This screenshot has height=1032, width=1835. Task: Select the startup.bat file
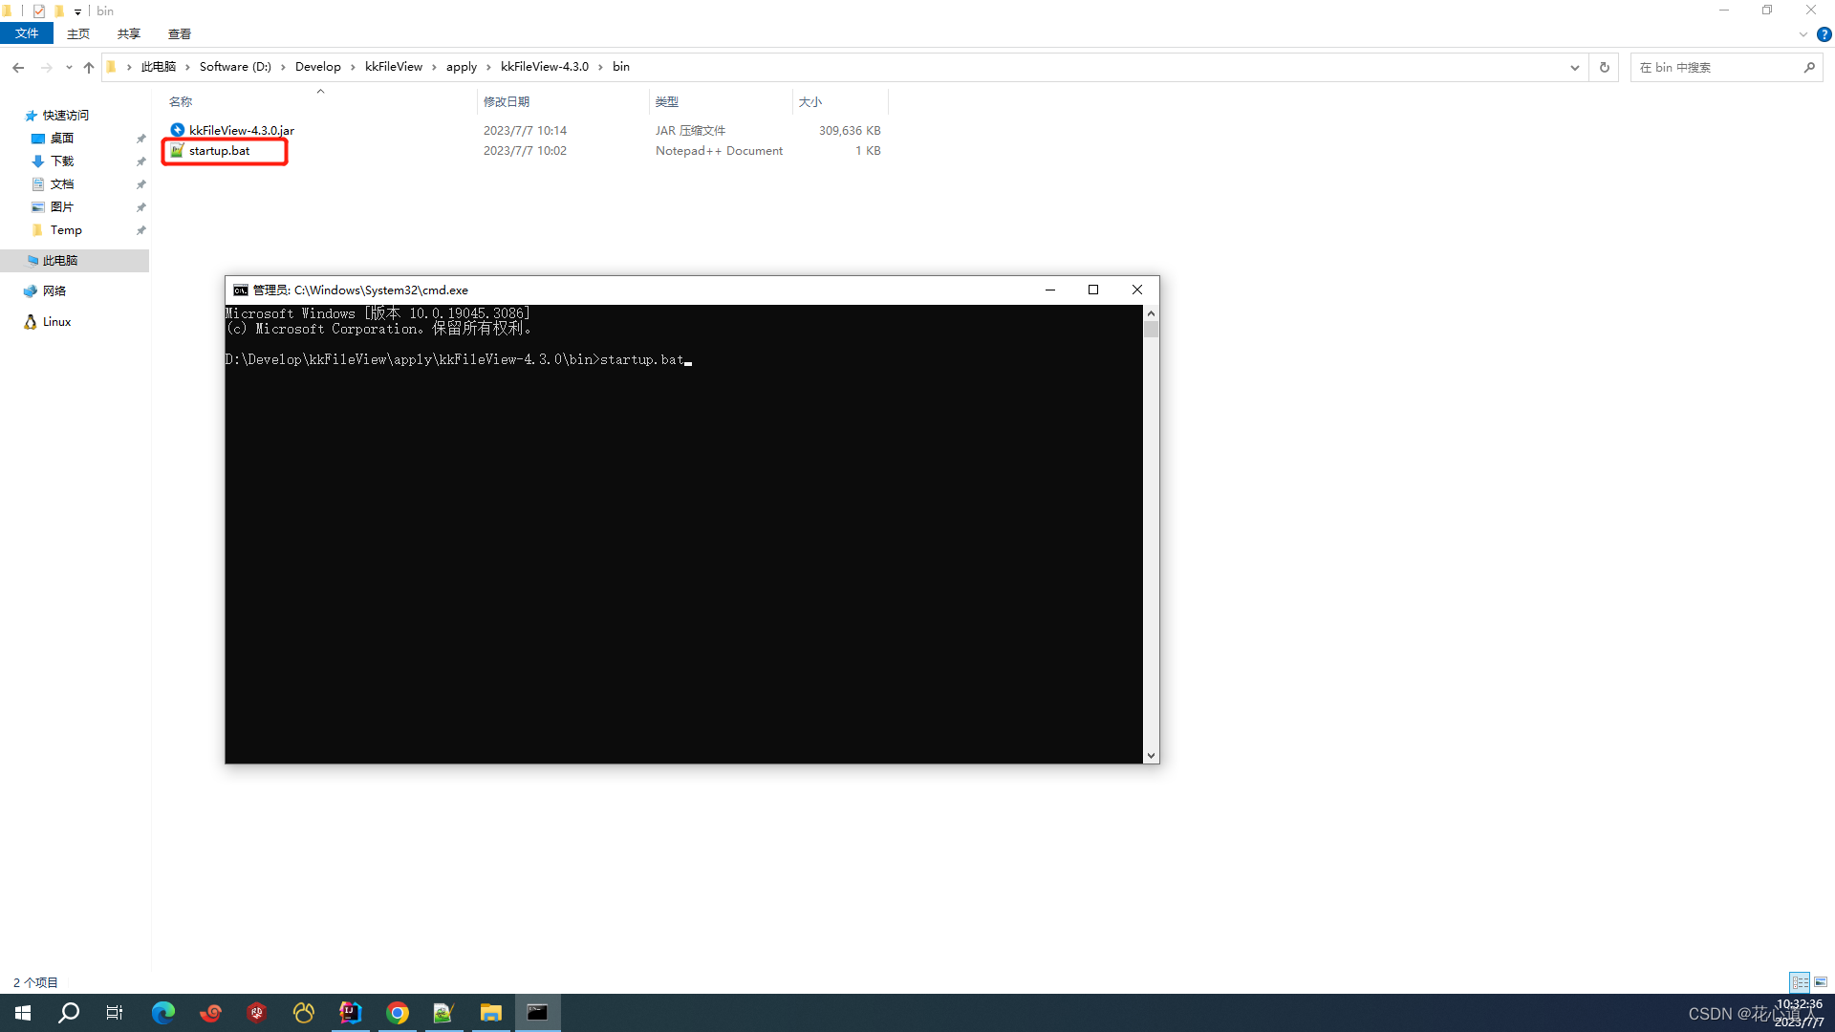coord(219,151)
